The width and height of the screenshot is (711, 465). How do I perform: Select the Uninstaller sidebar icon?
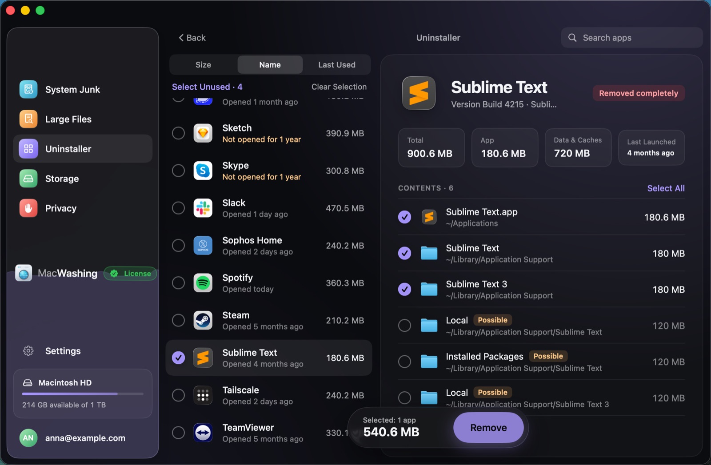point(28,149)
